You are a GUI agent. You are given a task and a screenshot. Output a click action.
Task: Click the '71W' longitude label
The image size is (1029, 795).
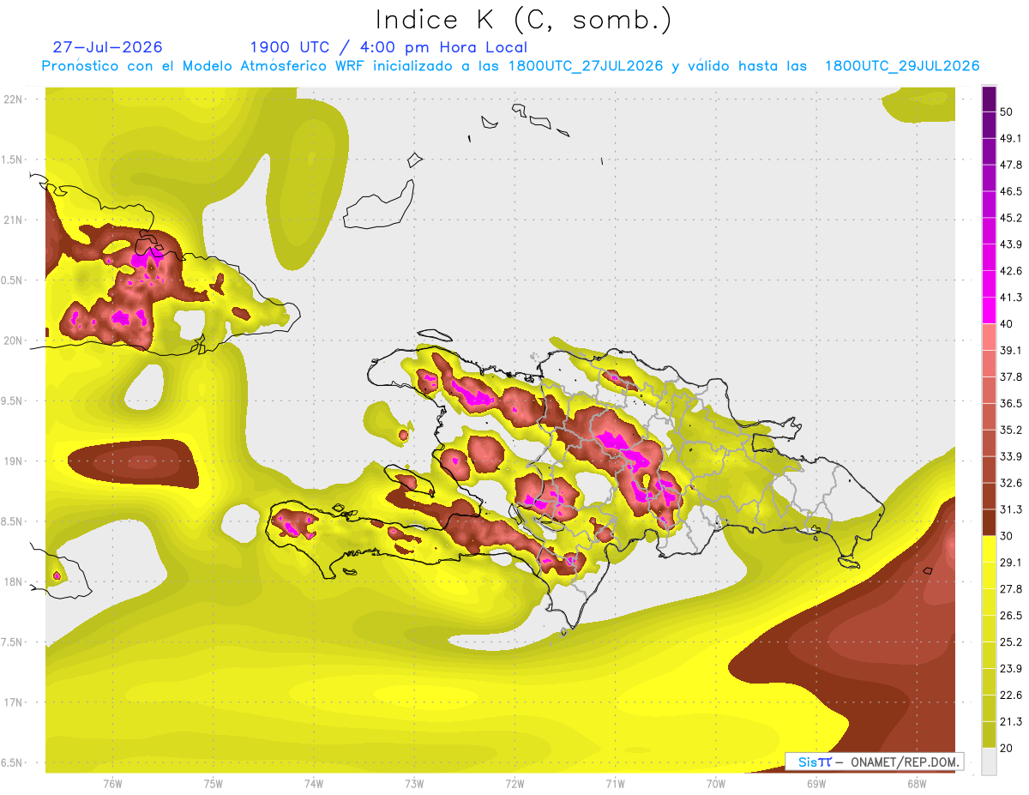[x=615, y=783]
